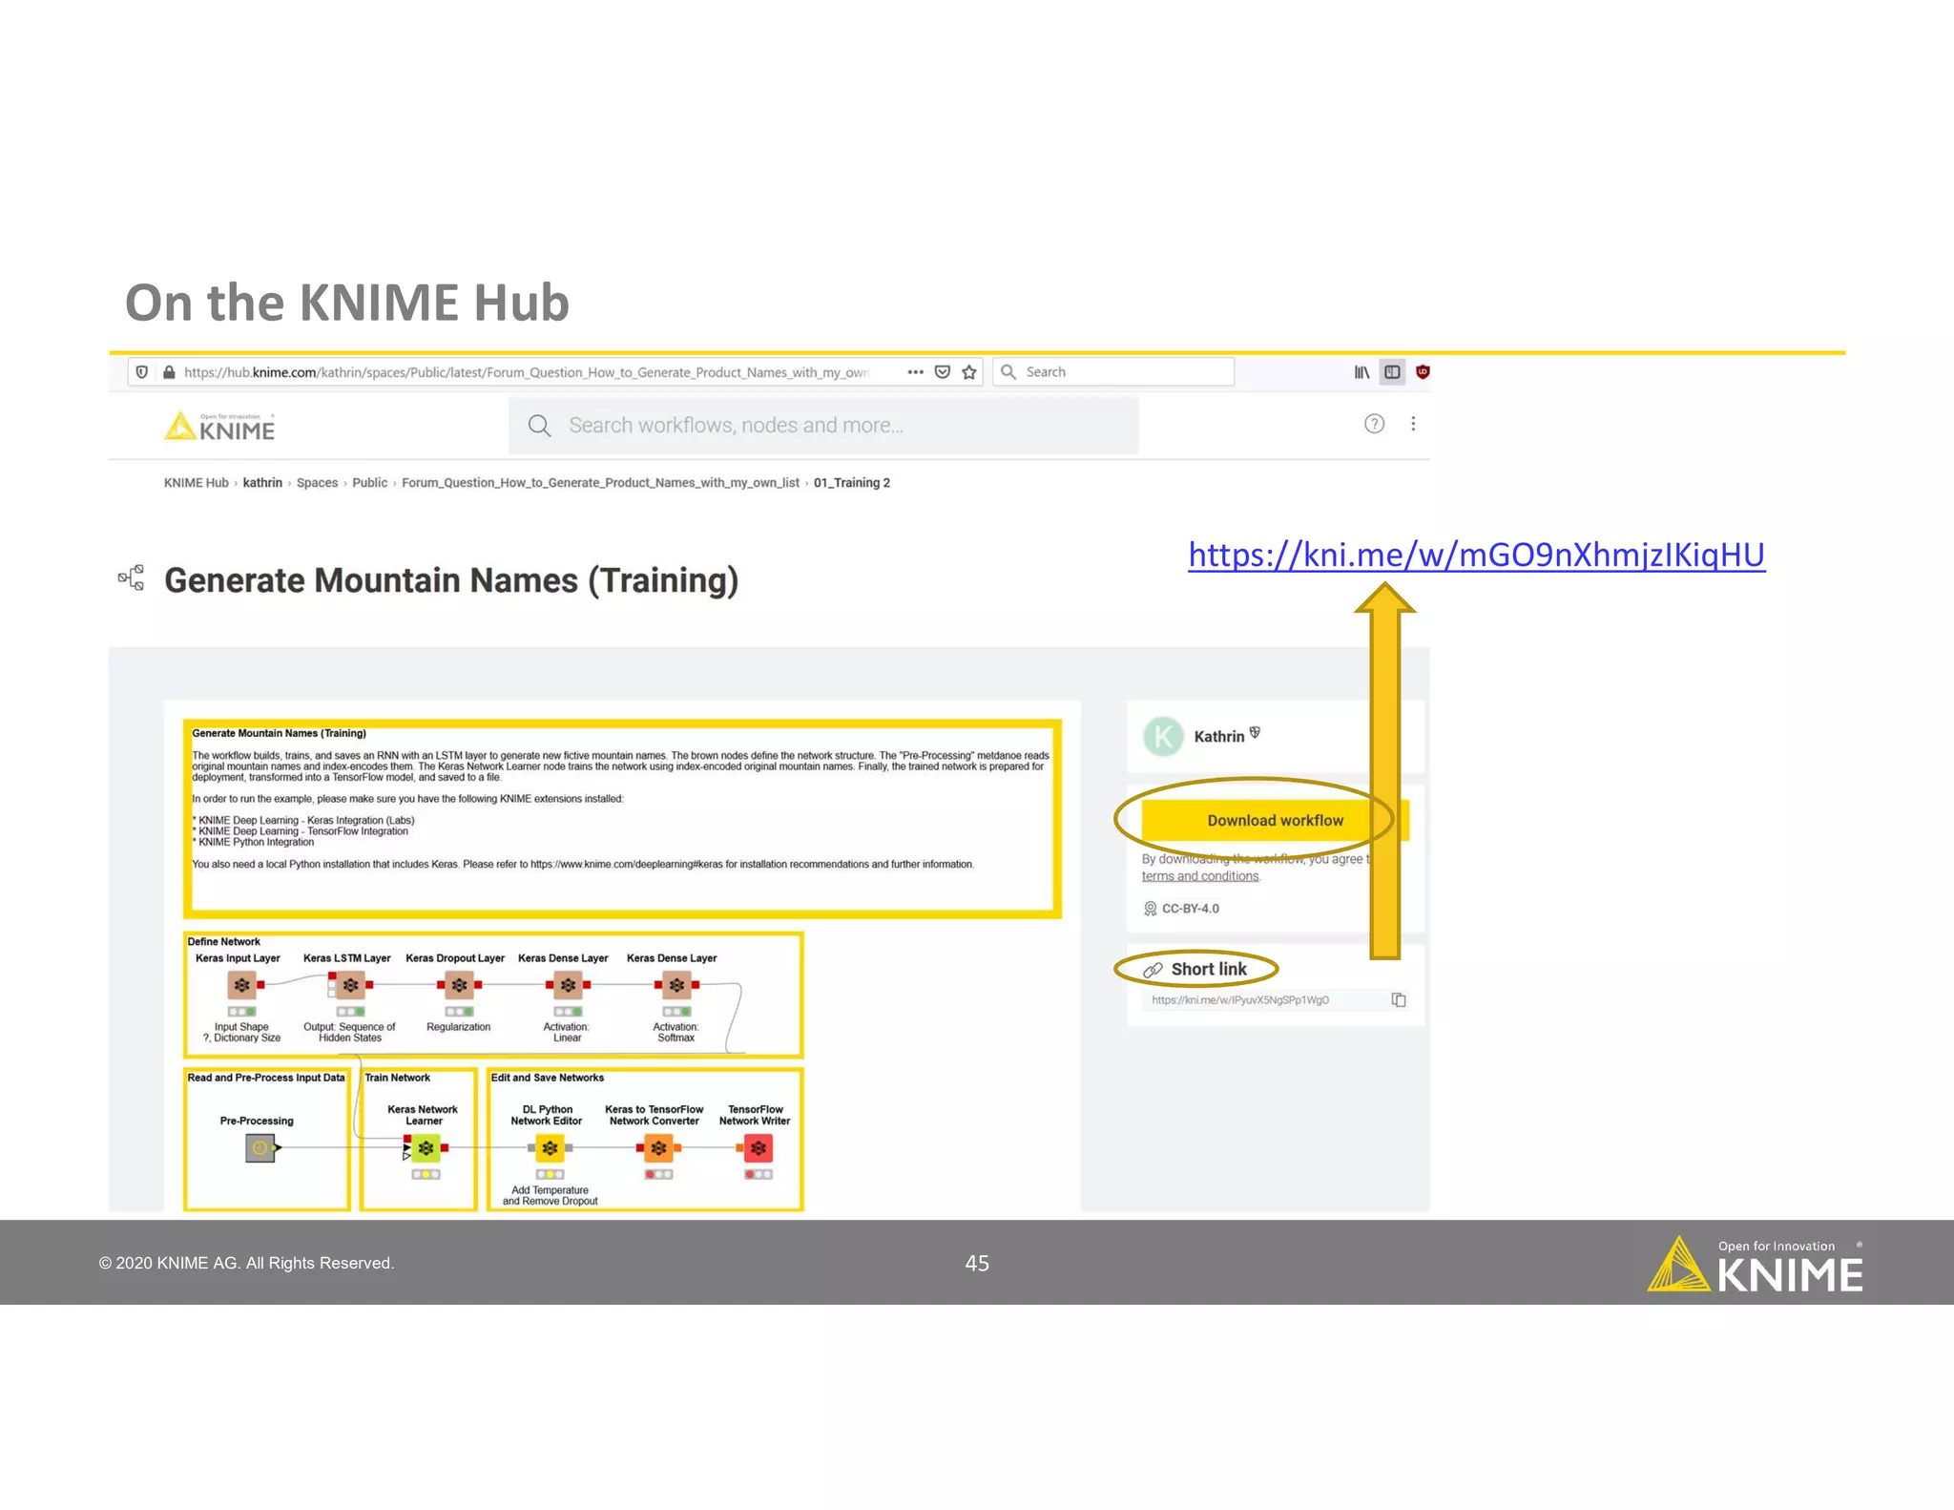Screen dimensions: 1954x1510
Task: Toggle the browser sidebar icon
Action: coord(1393,372)
